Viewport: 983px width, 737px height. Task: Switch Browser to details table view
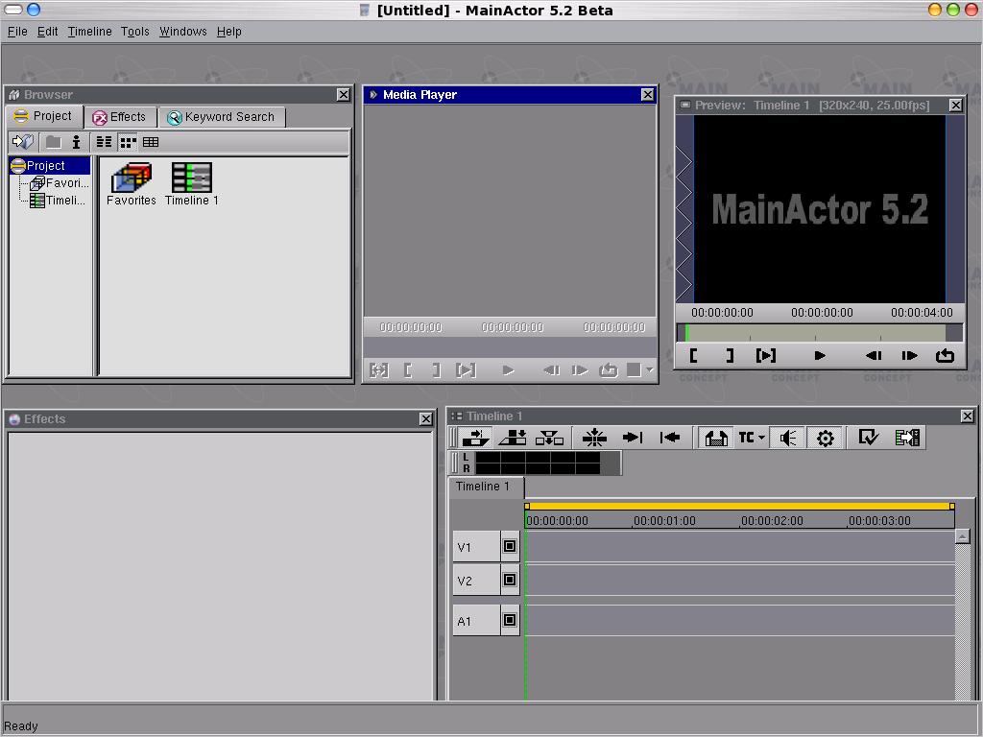(151, 142)
